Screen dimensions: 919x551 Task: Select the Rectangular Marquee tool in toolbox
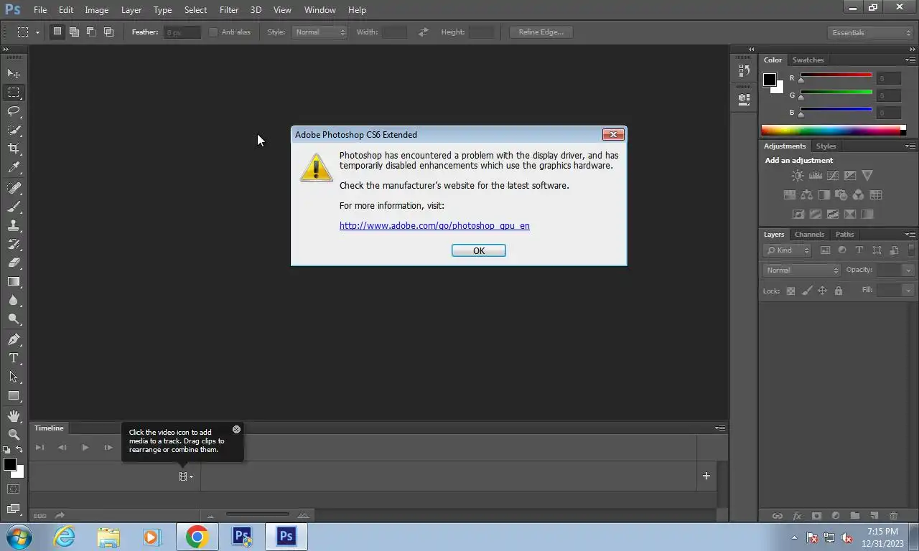coord(14,93)
